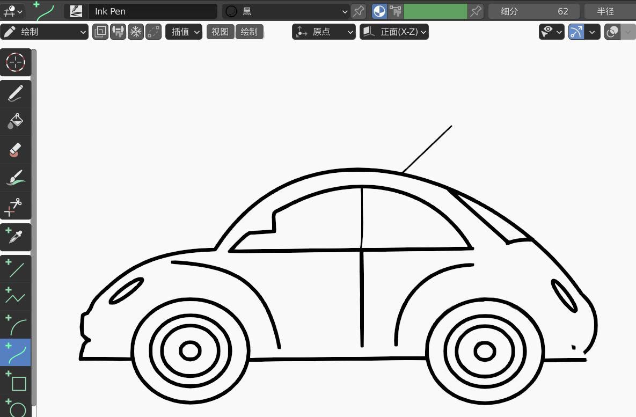Select the Fill bucket tool
The height and width of the screenshot is (417, 636).
[15, 121]
